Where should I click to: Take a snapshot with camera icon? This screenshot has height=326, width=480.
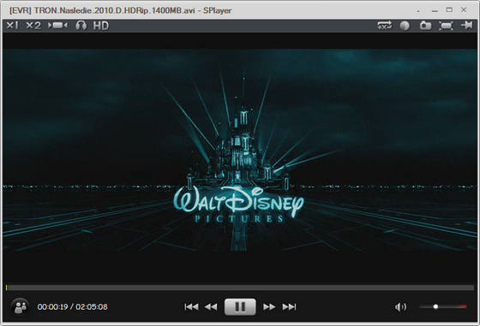pos(425,26)
